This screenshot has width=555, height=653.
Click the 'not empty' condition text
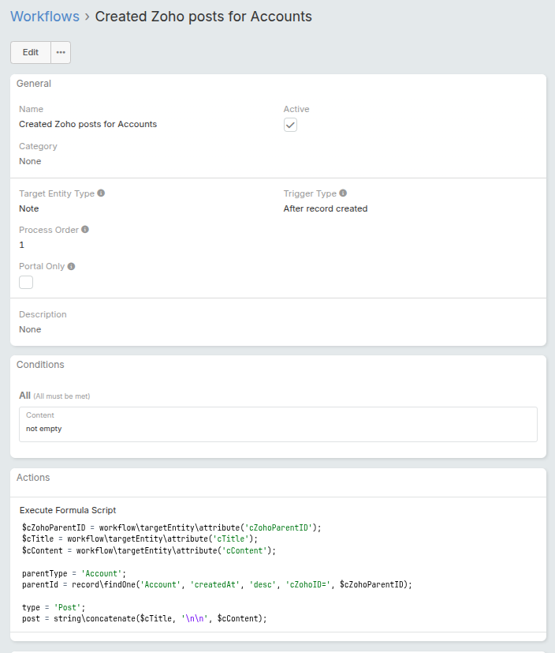coord(43,429)
